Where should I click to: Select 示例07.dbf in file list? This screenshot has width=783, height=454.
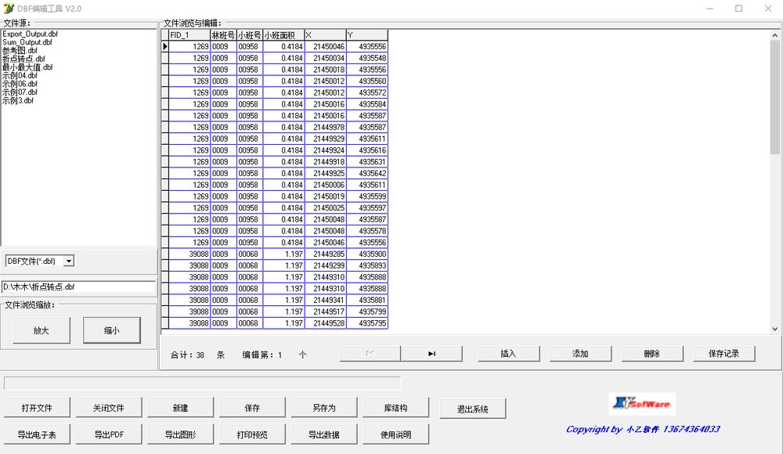(20, 92)
